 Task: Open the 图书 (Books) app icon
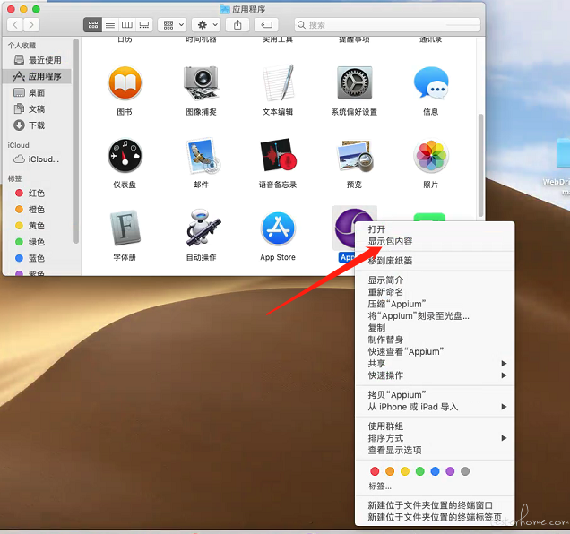125,83
